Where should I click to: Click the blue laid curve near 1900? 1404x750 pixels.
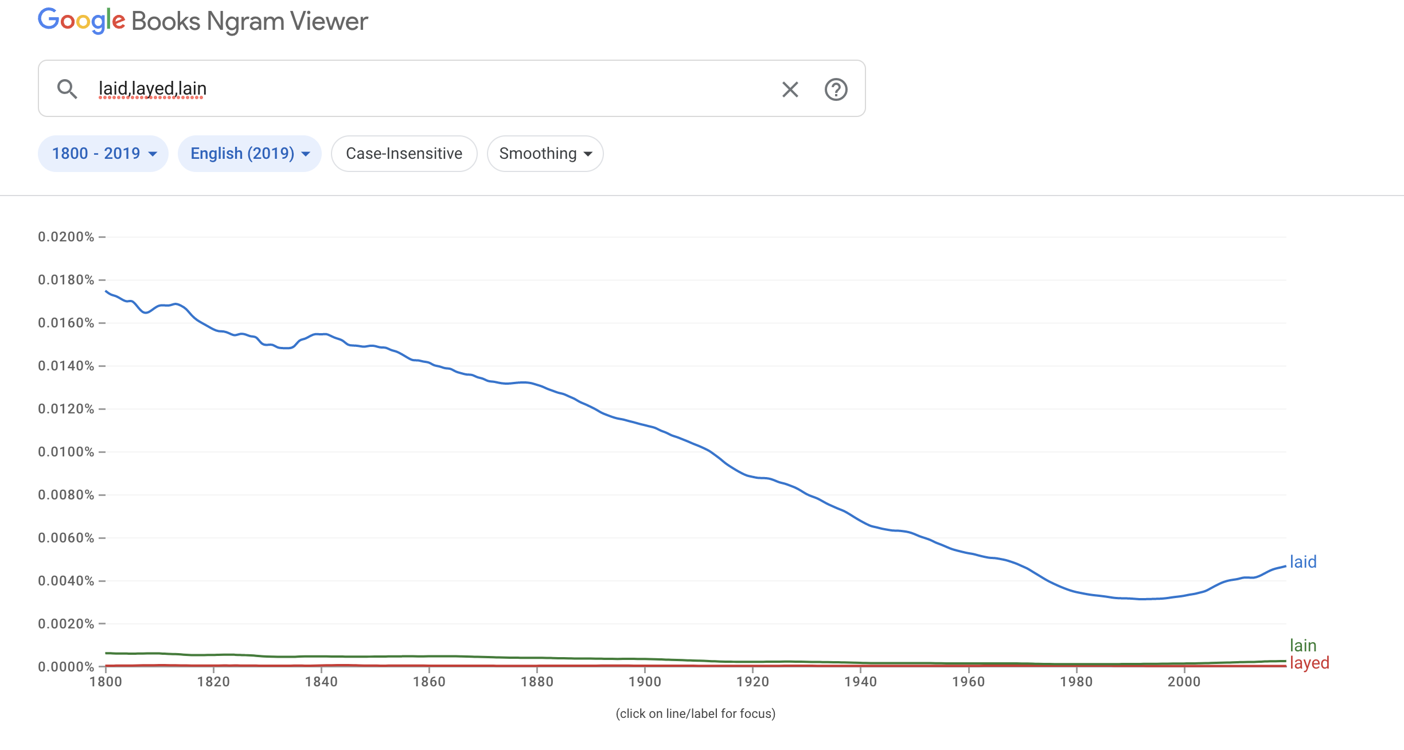pos(645,424)
